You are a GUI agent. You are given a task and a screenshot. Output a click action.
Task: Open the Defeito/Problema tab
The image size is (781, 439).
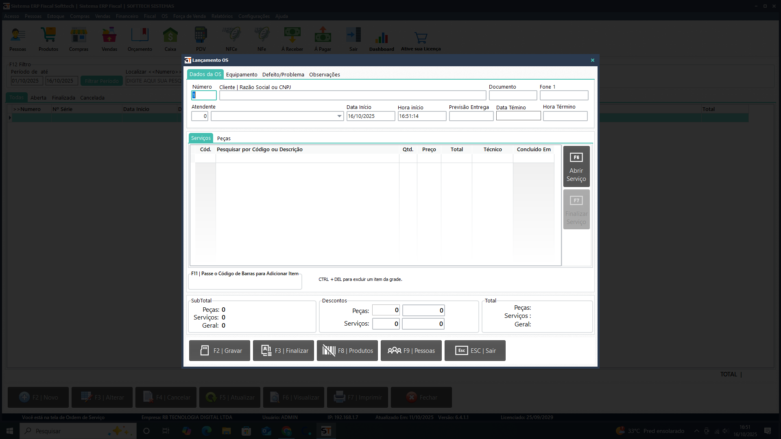(x=283, y=74)
